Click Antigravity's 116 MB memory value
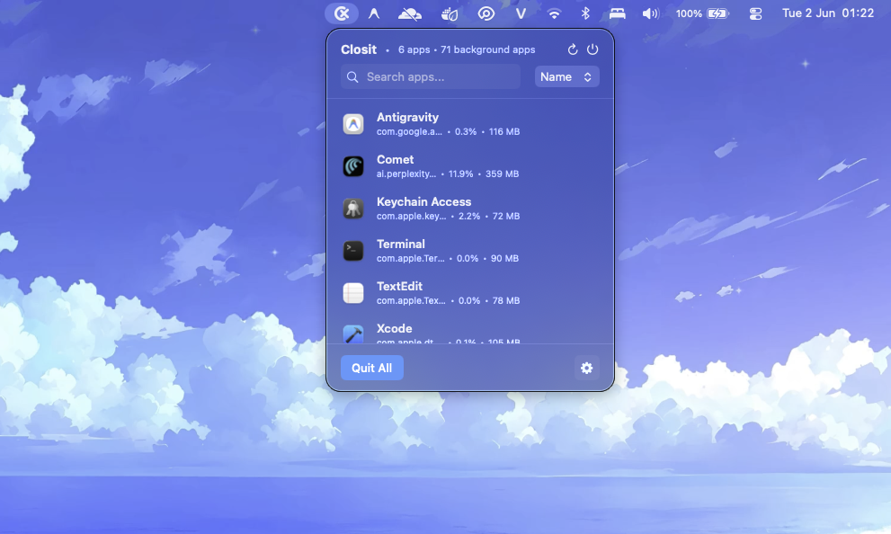The image size is (891, 534). (x=504, y=132)
